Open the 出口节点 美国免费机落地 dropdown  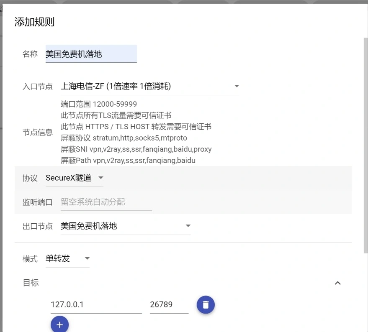point(188,226)
